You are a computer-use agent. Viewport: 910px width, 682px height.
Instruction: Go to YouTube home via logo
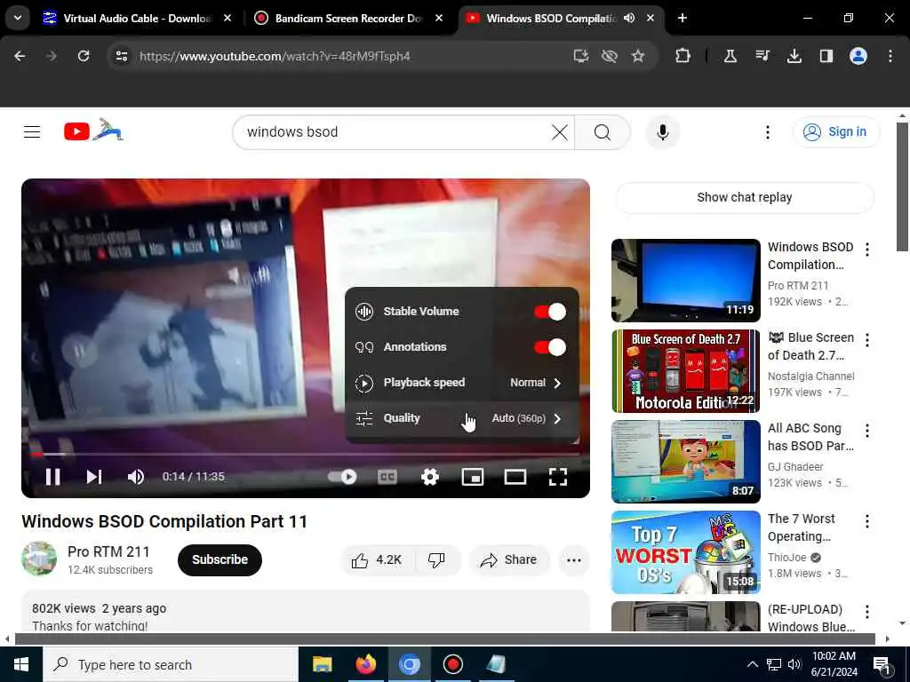pos(93,131)
